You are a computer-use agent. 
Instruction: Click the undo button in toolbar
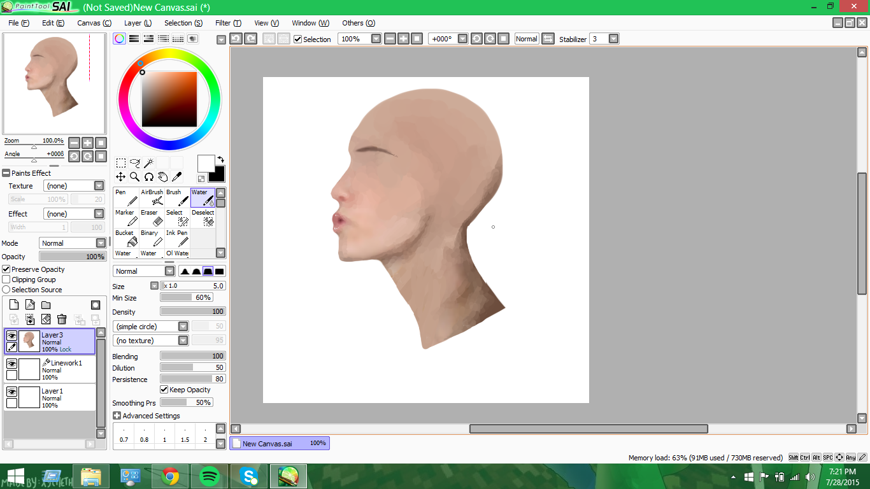pyautogui.click(x=236, y=39)
